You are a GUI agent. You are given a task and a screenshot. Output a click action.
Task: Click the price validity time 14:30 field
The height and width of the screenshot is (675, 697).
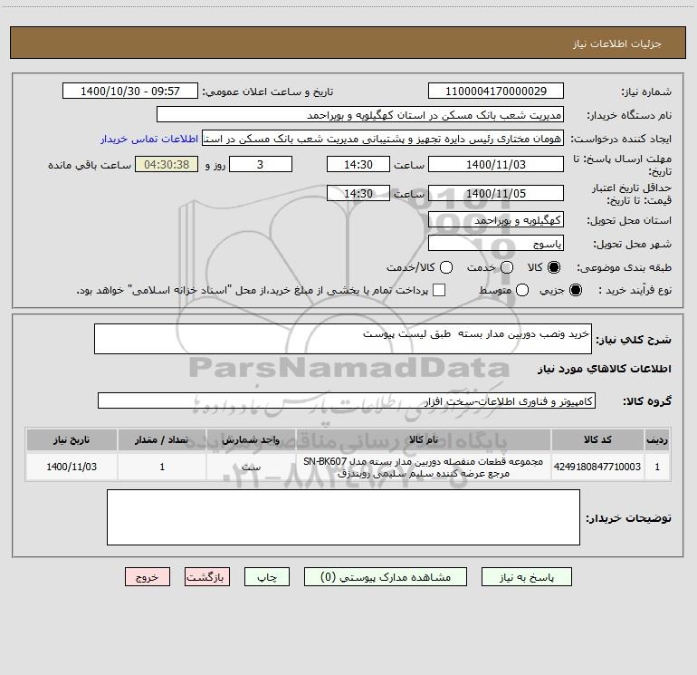[x=358, y=193]
